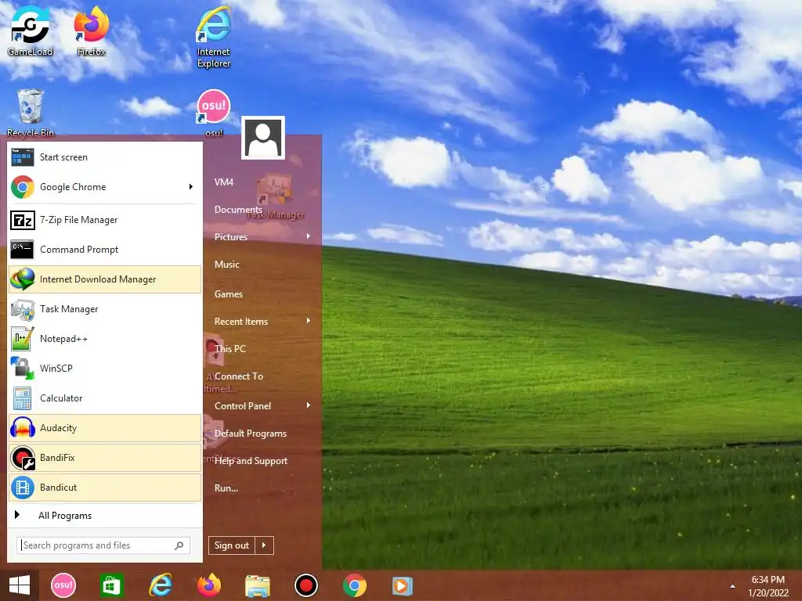Open the Recycle Bin on the desktop

[31, 113]
